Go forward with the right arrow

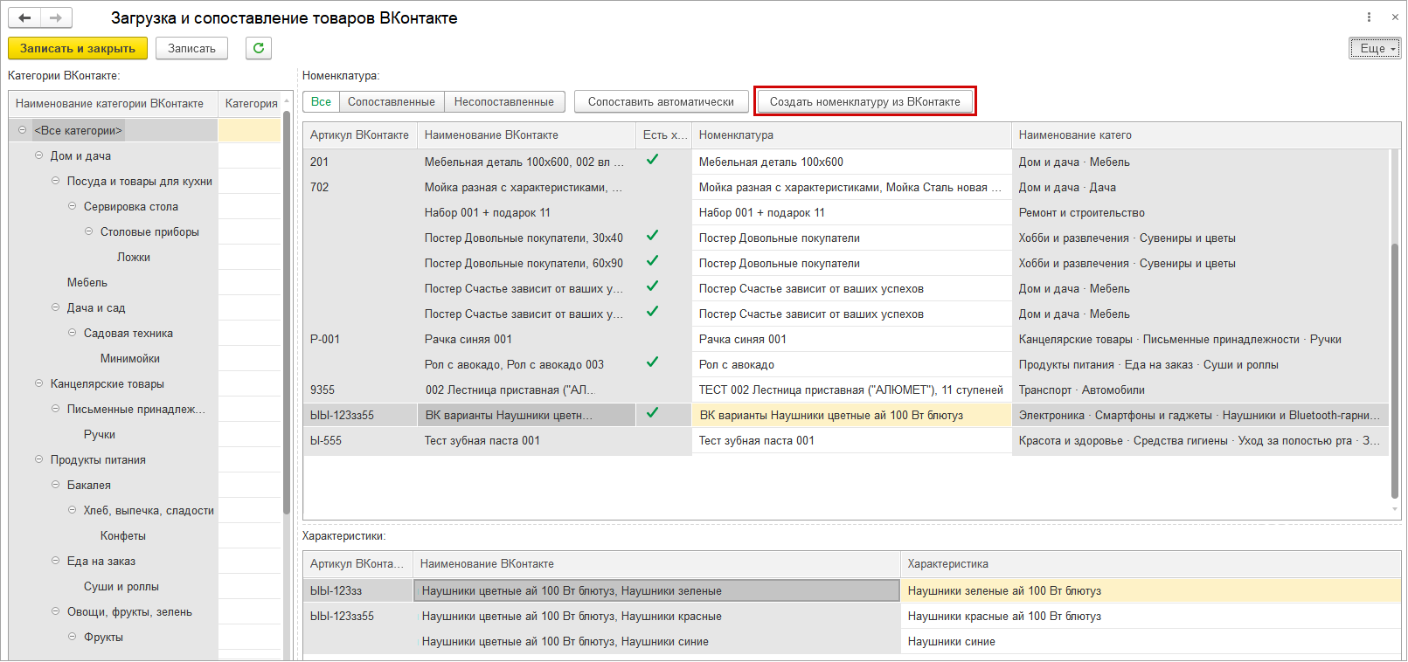click(56, 17)
